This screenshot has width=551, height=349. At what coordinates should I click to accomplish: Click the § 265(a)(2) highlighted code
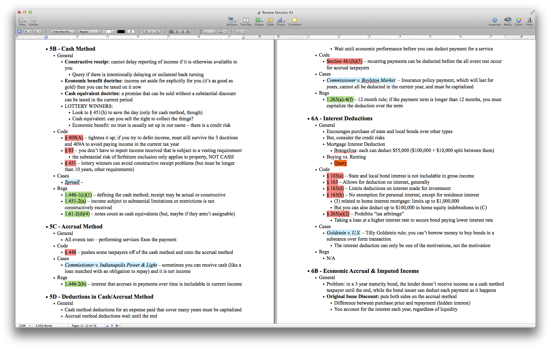coord(338,214)
